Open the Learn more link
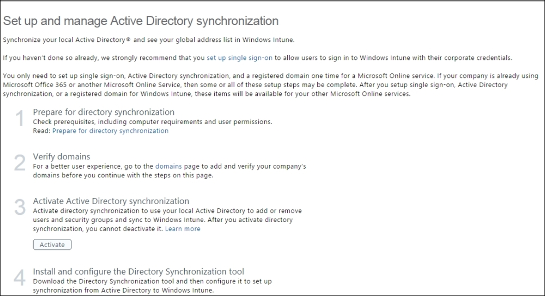The width and height of the screenshot is (545, 296). [x=183, y=229]
